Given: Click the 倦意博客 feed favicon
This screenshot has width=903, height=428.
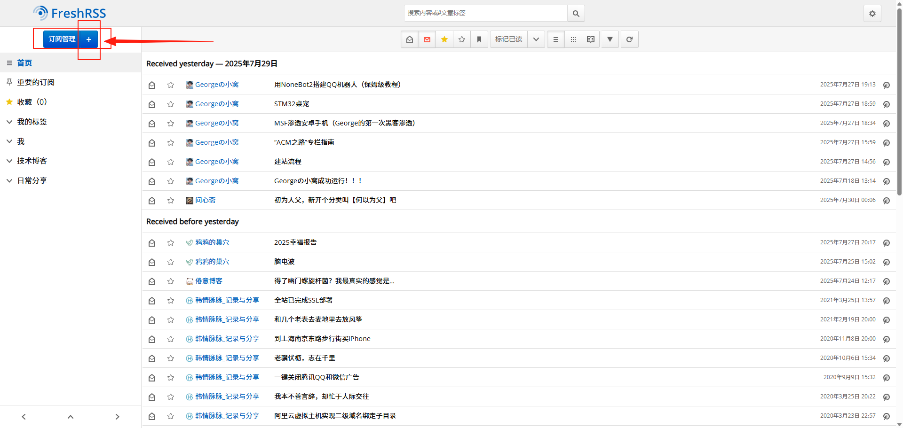Looking at the screenshot, I should pyautogui.click(x=190, y=281).
